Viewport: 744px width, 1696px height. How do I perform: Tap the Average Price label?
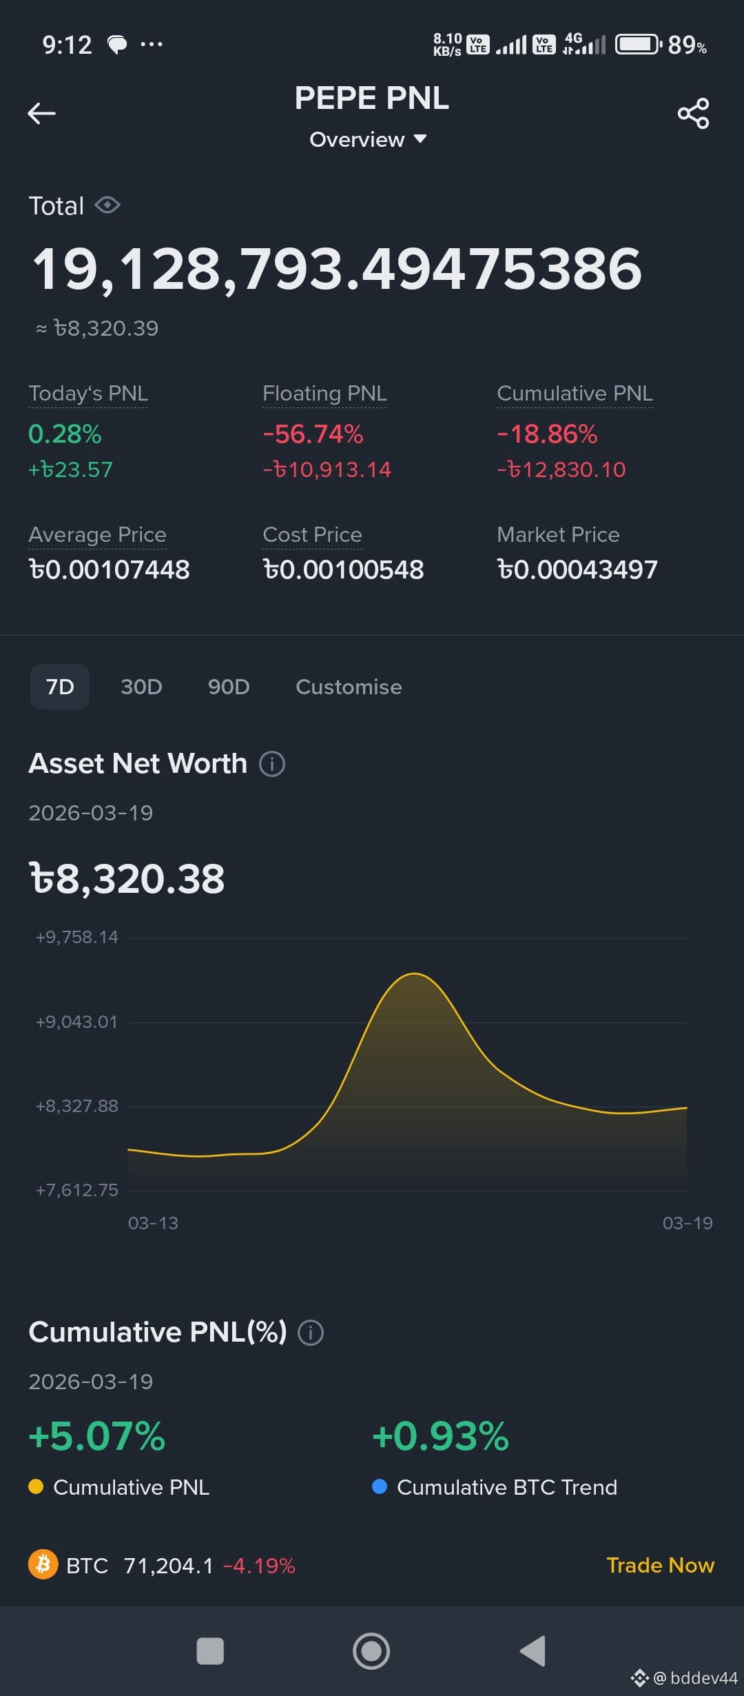tap(97, 534)
